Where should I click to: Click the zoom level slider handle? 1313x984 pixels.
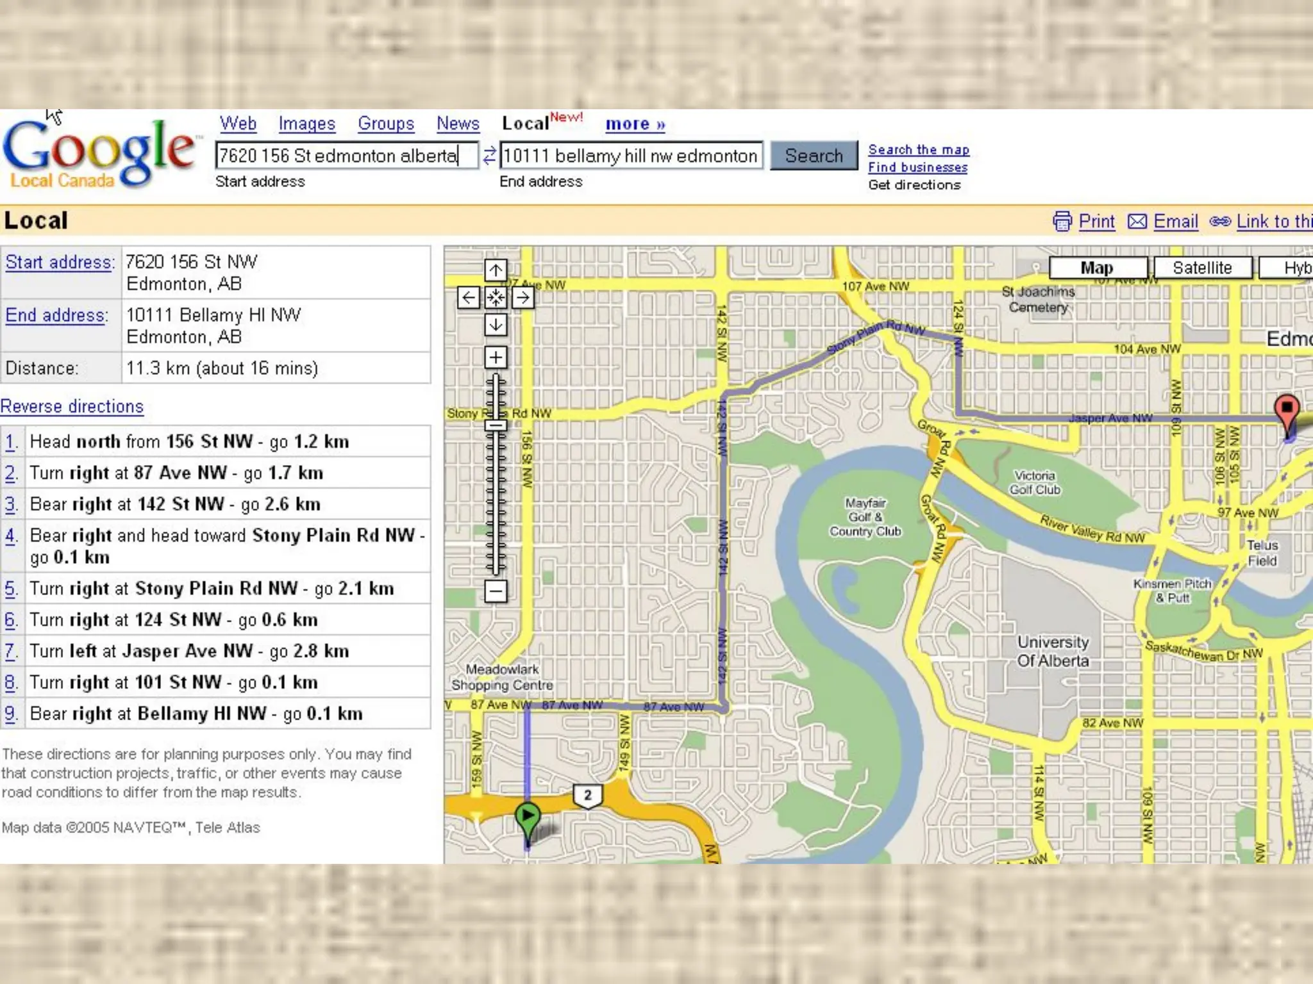click(x=496, y=425)
